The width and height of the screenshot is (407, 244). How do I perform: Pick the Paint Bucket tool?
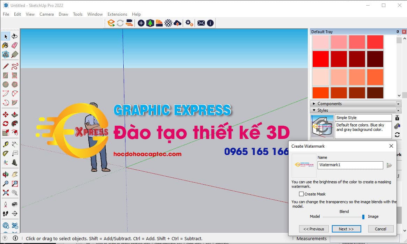pyautogui.click(x=6, y=45)
